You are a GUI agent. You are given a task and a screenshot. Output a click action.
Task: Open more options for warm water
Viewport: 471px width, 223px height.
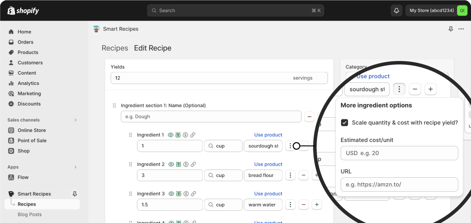click(x=290, y=205)
